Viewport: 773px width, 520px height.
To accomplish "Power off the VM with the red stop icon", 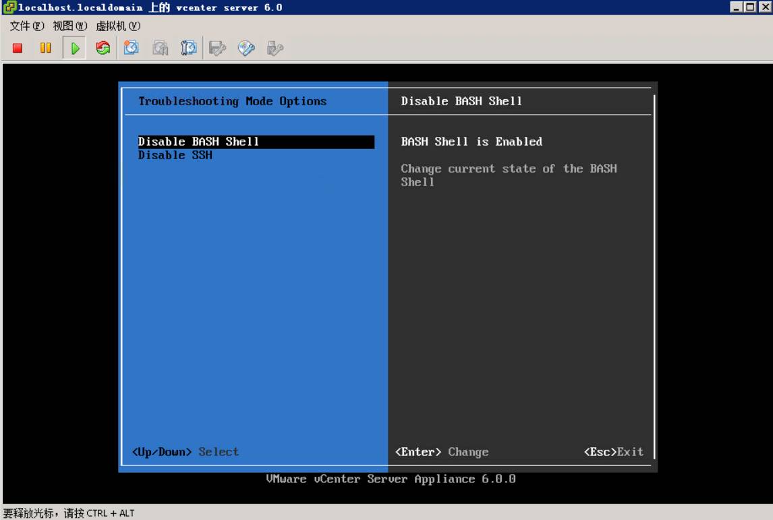I will pos(18,48).
